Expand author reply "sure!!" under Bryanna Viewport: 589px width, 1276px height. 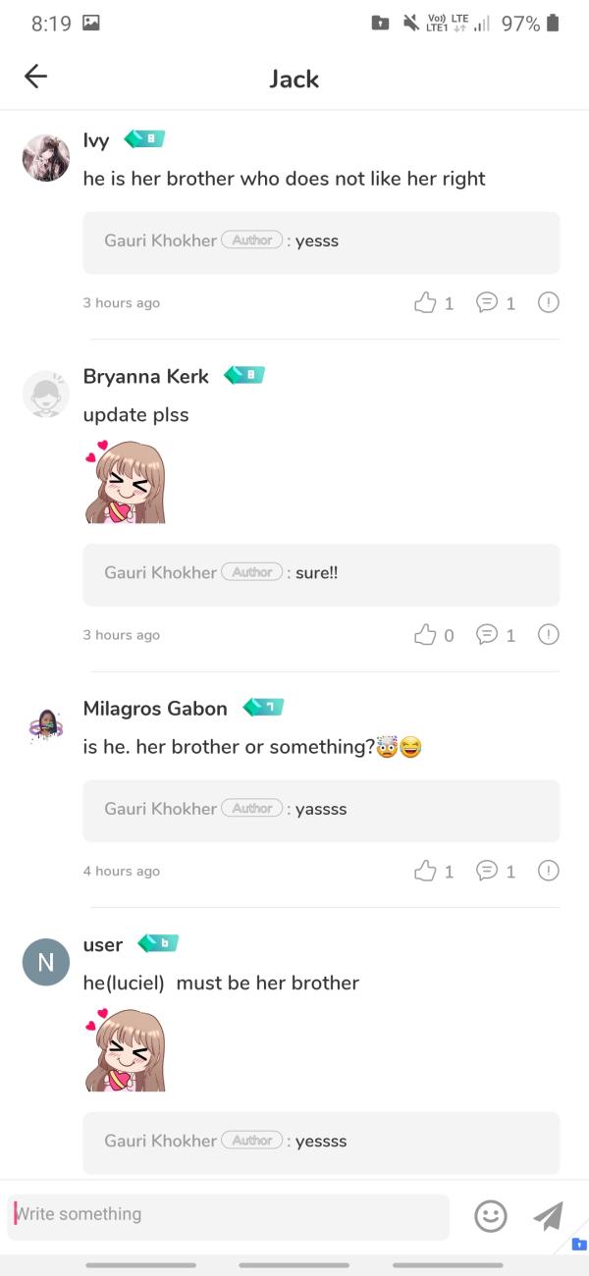click(321, 574)
